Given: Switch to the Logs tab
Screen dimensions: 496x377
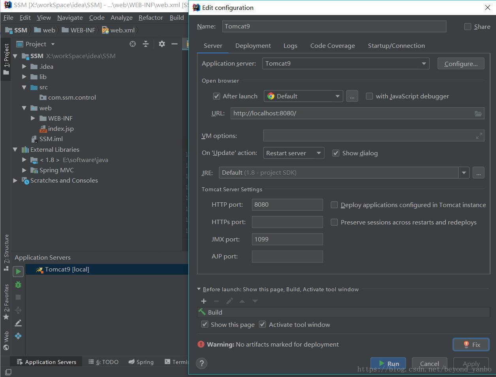Looking at the screenshot, I should [x=290, y=46].
